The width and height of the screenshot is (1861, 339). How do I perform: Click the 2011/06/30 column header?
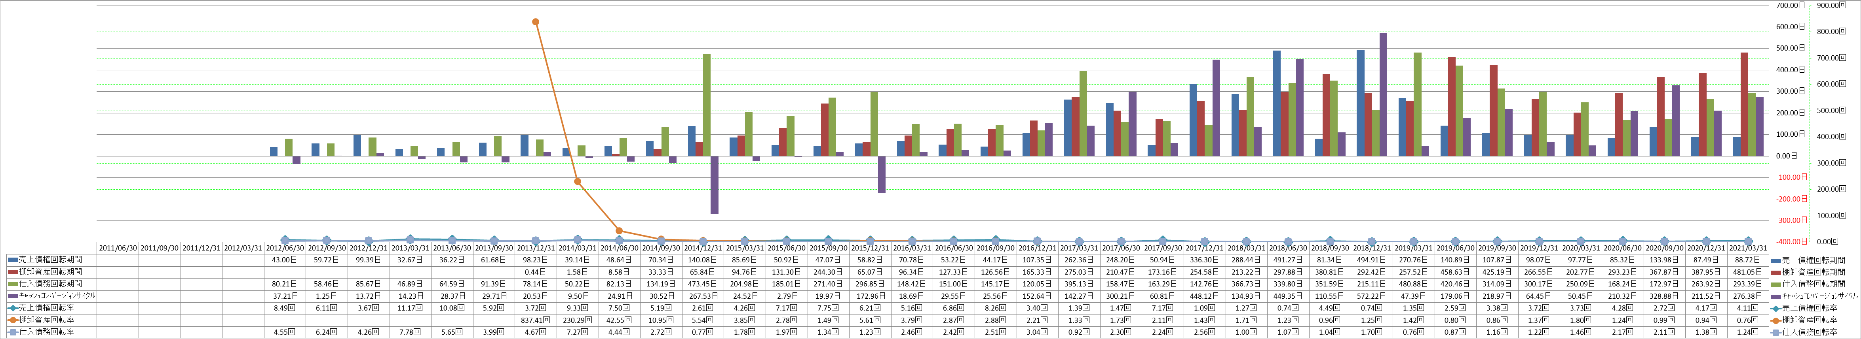tap(118, 247)
